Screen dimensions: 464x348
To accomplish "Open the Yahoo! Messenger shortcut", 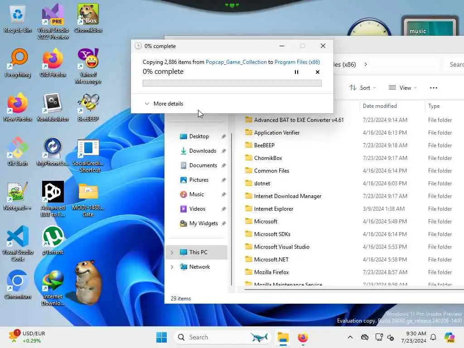I will click(88, 66).
